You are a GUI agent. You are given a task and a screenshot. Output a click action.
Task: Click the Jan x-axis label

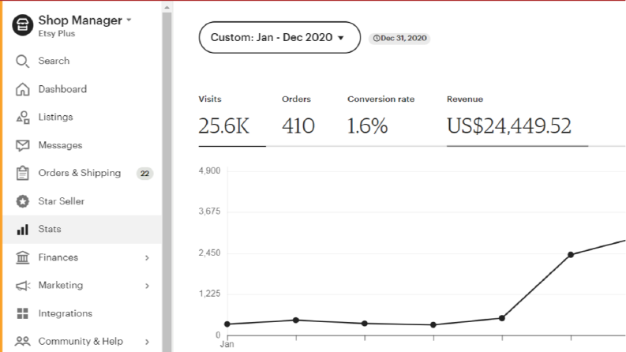227,344
